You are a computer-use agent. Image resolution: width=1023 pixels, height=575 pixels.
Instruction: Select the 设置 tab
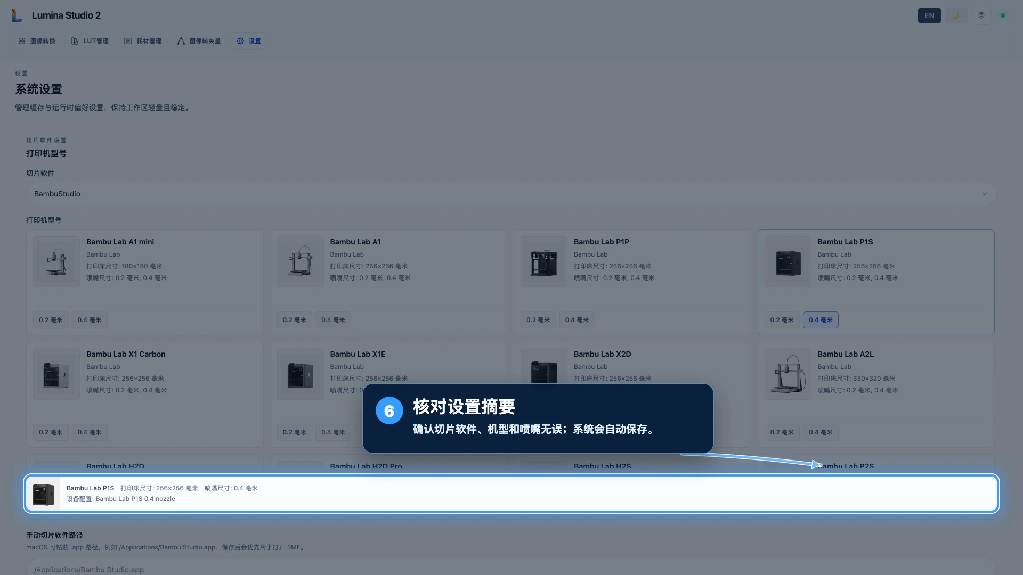249,41
